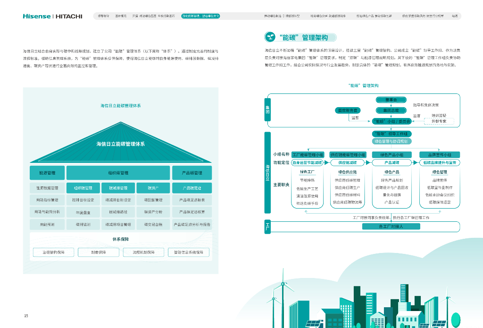Click the vertical 海信日立 side label

[x=267, y=173]
